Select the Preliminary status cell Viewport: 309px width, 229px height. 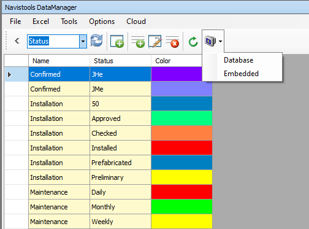pyautogui.click(x=120, y=177)
